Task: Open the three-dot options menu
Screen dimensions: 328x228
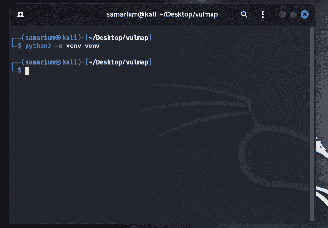Action: (263, 14)
